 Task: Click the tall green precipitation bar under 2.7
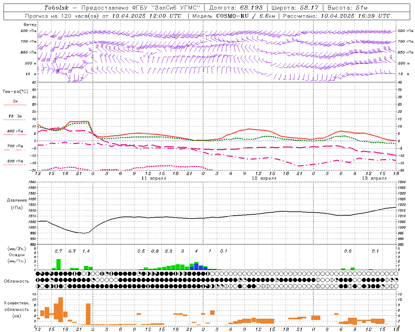point(58,264)
